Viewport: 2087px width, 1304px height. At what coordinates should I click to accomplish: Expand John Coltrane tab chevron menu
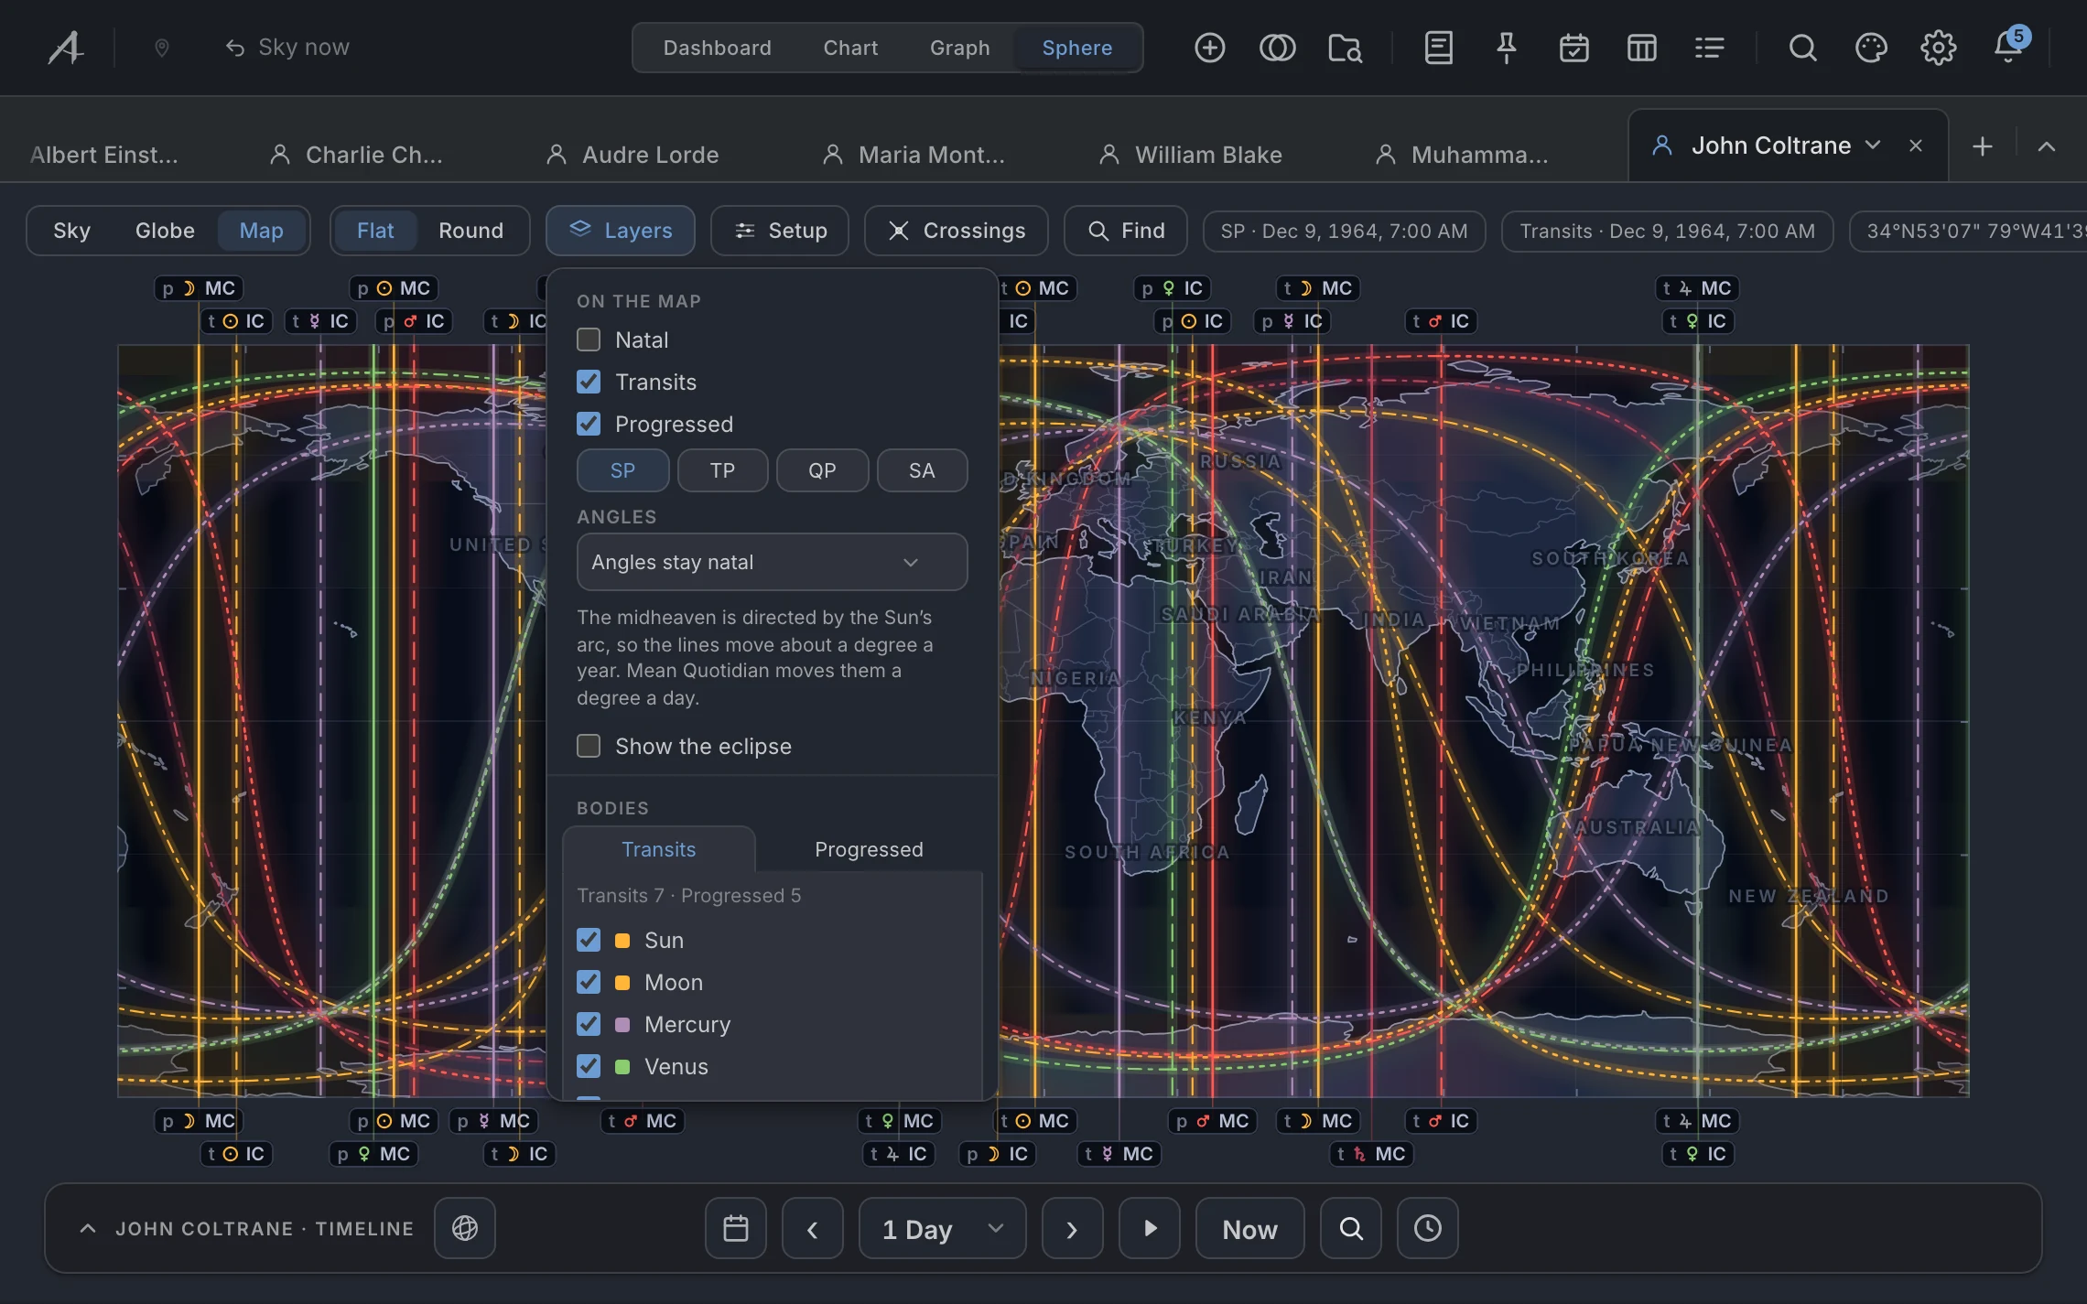[1873, 145]
